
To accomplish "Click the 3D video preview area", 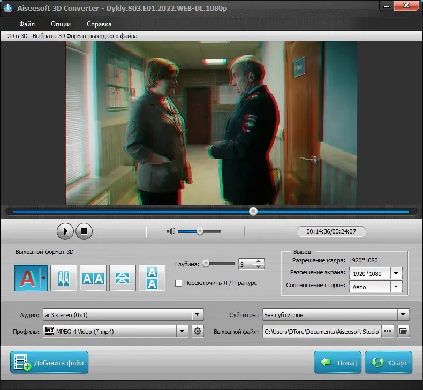I will pos(211,123).
